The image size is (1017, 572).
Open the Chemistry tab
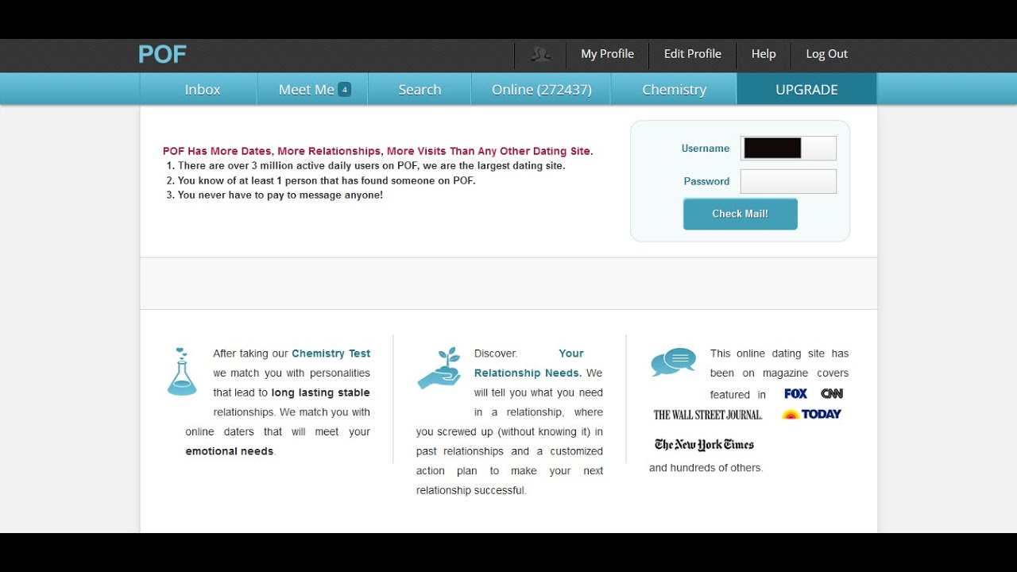[x=674, y=89]
